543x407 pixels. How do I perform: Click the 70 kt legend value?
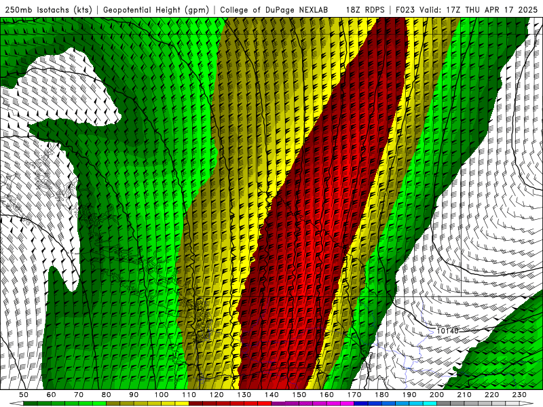[79, 395]
